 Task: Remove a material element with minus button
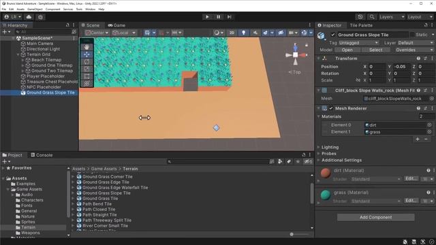tap(426, 139)
